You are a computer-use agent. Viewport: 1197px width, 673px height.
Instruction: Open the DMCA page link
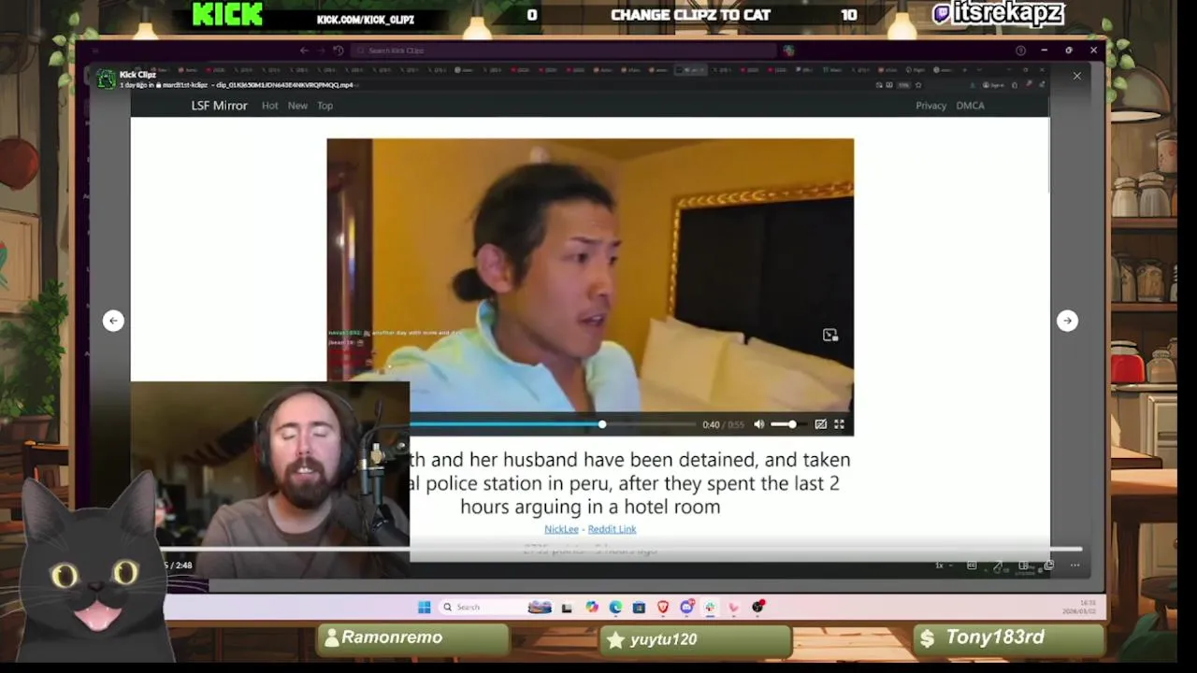tap(970, 106)
